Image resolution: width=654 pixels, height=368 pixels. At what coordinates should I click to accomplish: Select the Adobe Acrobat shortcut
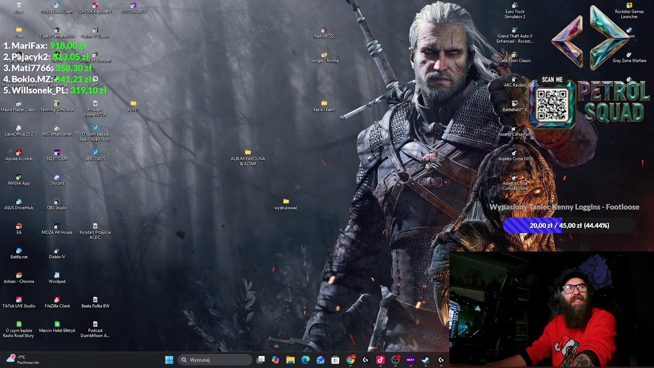pyautogui.click(x=19, y=155)
